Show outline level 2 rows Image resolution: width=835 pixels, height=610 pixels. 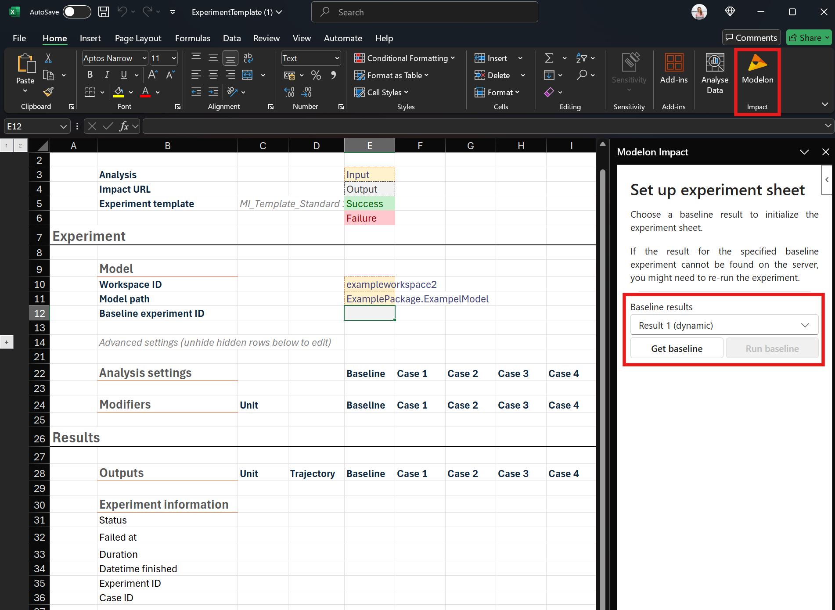point(20,146)
